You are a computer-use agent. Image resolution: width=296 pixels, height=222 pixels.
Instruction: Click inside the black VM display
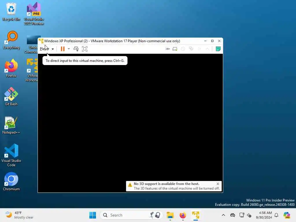coord(130,123)
